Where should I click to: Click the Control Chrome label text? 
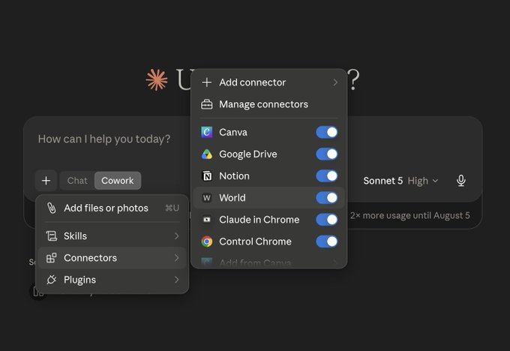(255, 241)
